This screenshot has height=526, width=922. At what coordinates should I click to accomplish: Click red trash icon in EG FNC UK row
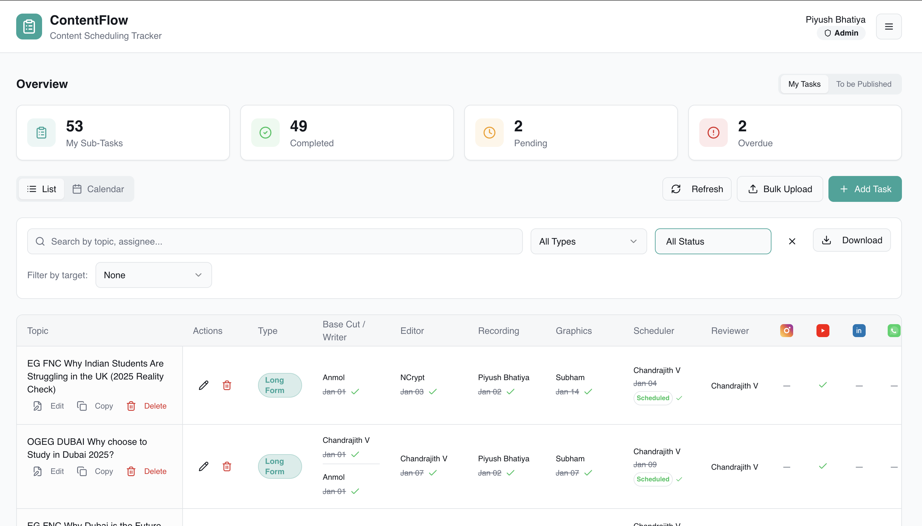[227, 385]
